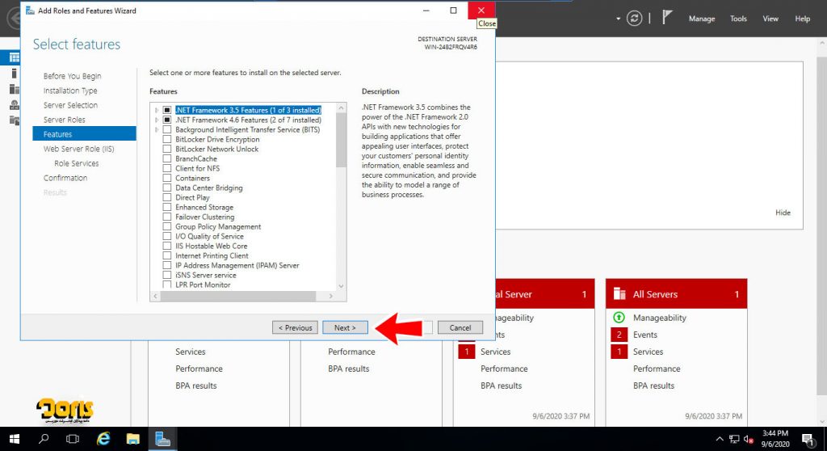Image resolution: width=827 pixels, height=451 pixels.
Task: Toggle .NET Framework 3.5 Features checkbox
Action: (166, 110)
